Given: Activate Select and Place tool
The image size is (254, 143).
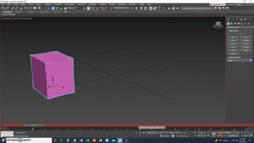Looking at the screenshot, I should point(65,8).
